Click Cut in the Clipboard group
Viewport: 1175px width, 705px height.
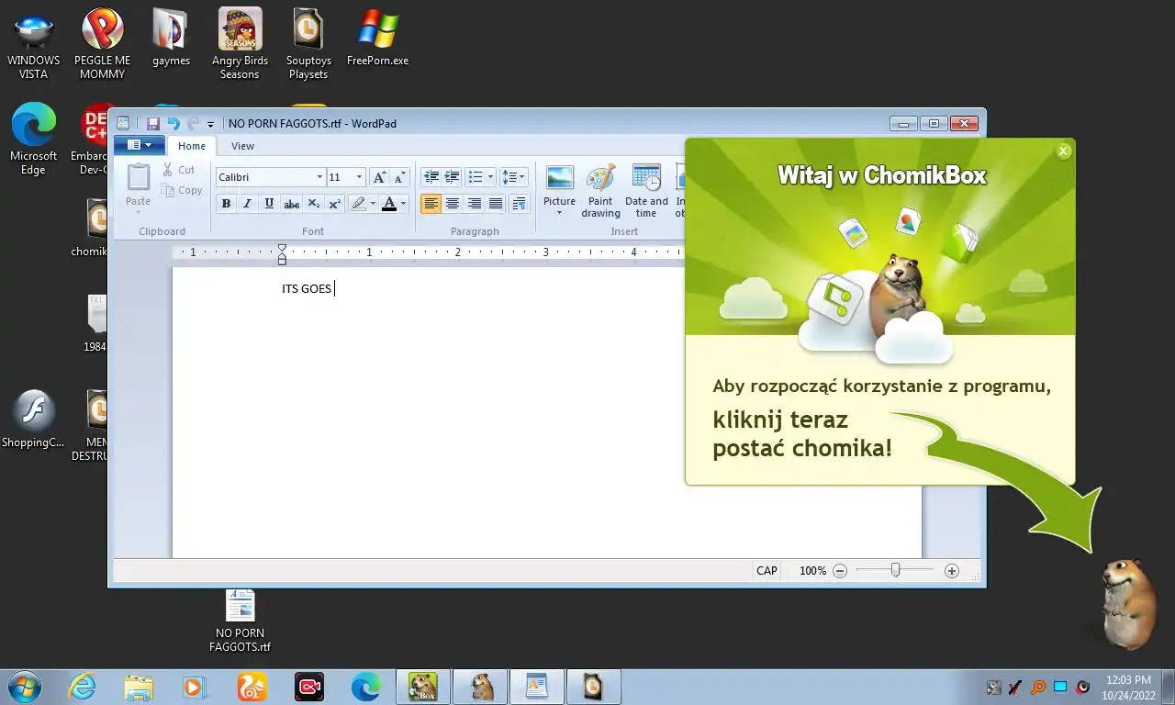click(179, 170)
